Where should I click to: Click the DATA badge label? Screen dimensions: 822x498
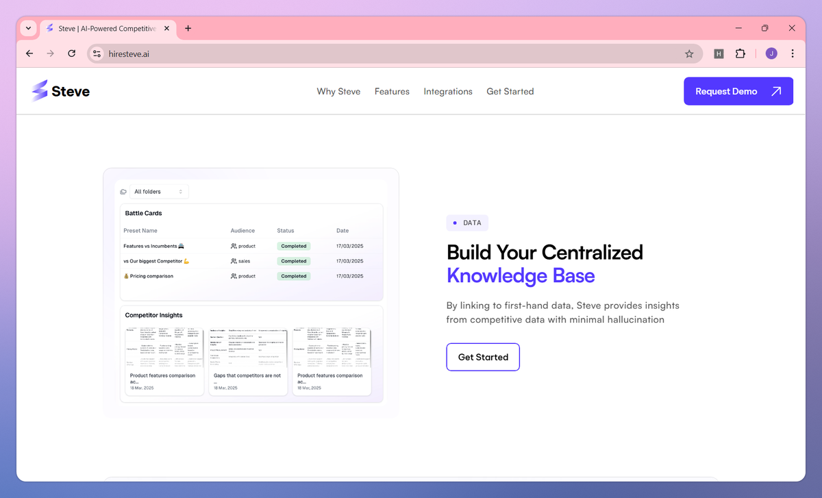point(467,223)
